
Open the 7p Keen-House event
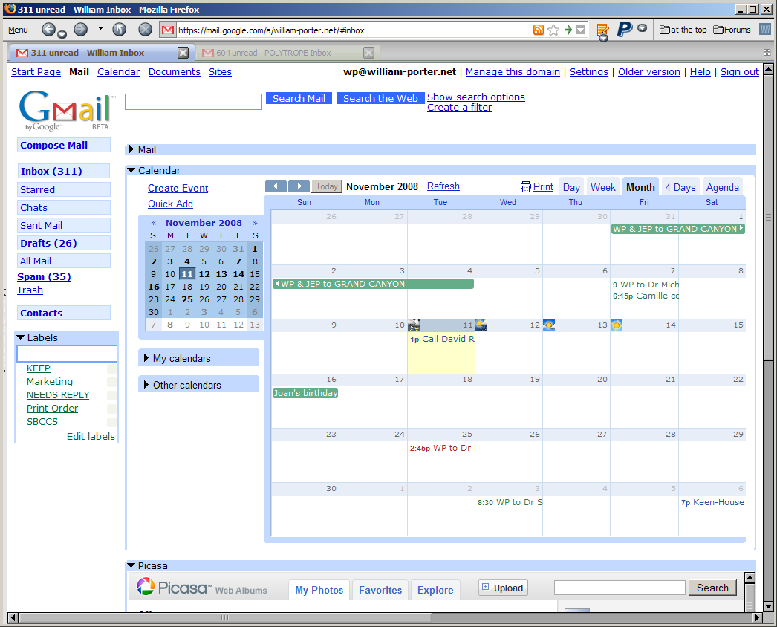coord(712,502)
